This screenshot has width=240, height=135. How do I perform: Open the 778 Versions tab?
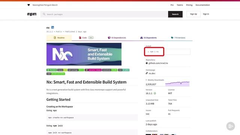point(178,37)
